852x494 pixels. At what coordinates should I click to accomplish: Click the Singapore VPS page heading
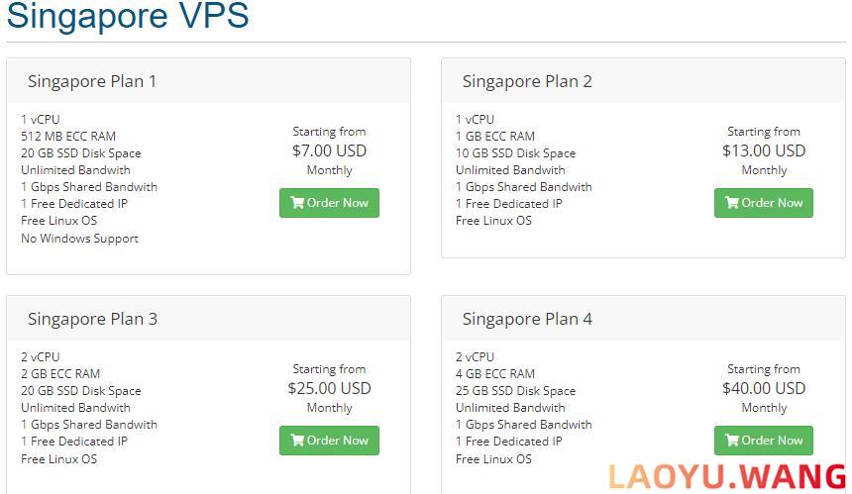pos(128,16)
